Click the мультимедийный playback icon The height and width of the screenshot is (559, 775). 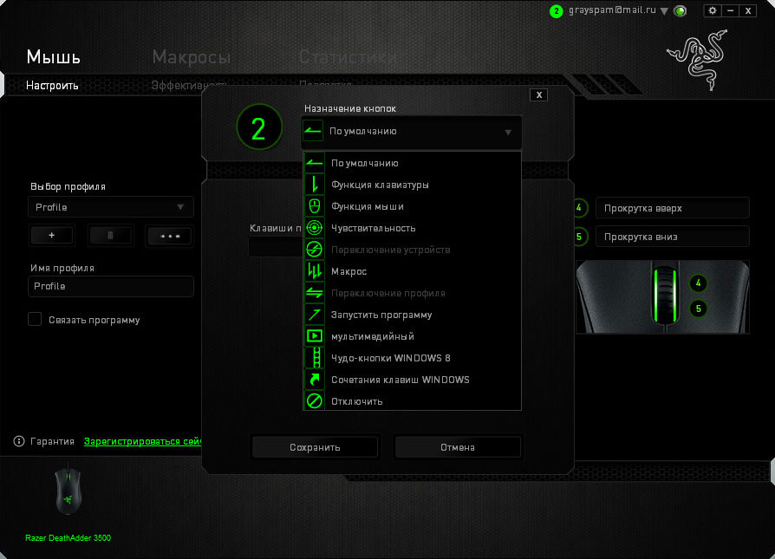(x=314, y=335)
